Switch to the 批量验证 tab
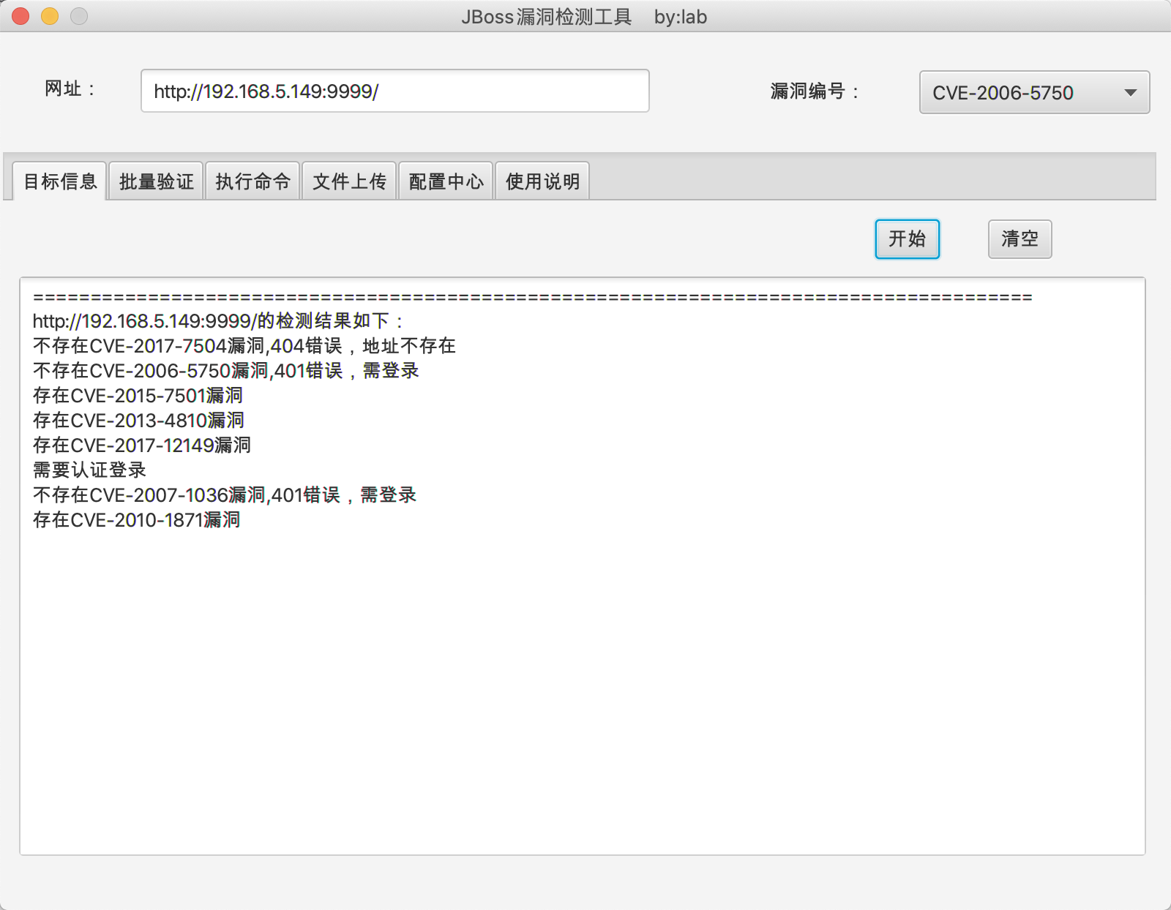 (156, 181)
